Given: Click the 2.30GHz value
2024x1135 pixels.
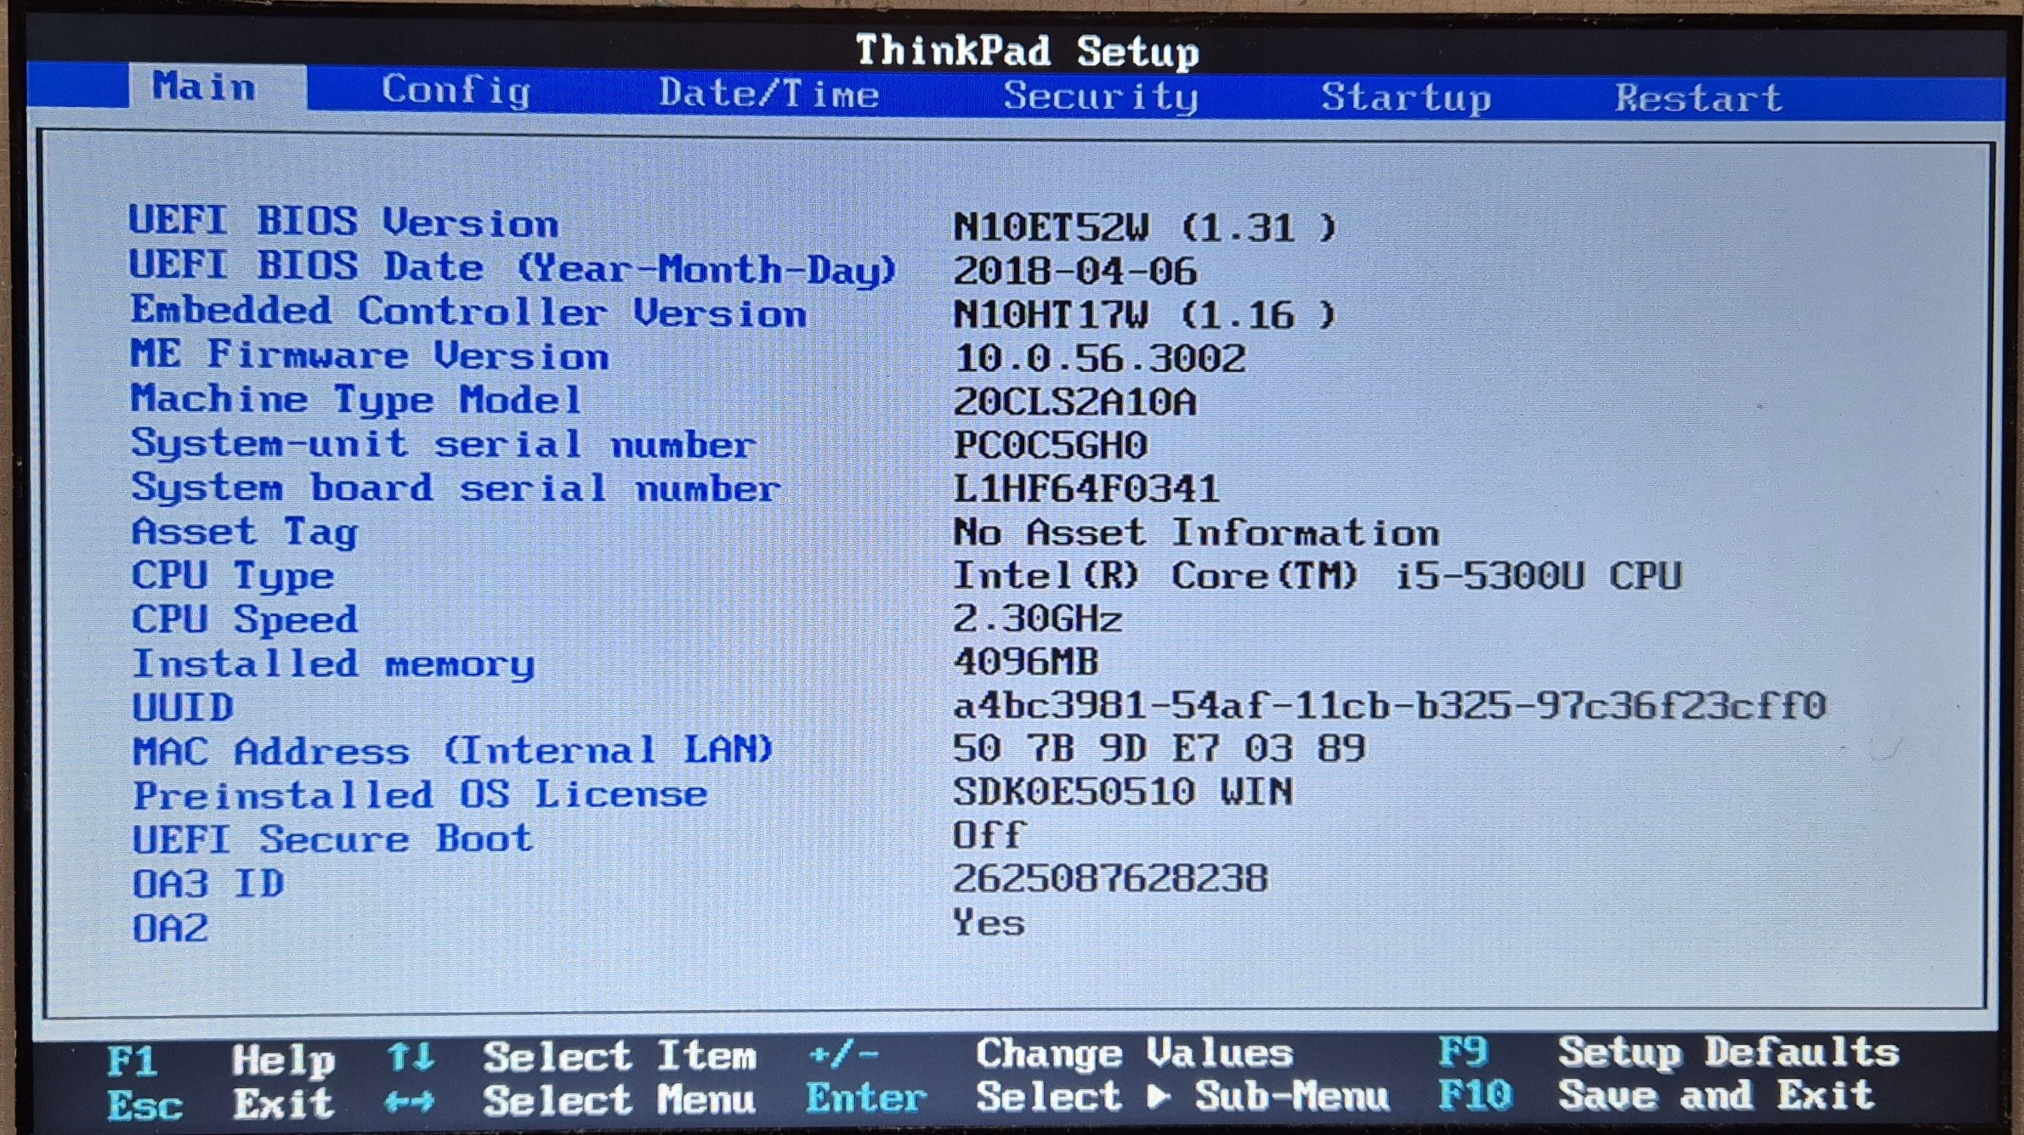Looking at the screenshot, I should [1038, 619].
